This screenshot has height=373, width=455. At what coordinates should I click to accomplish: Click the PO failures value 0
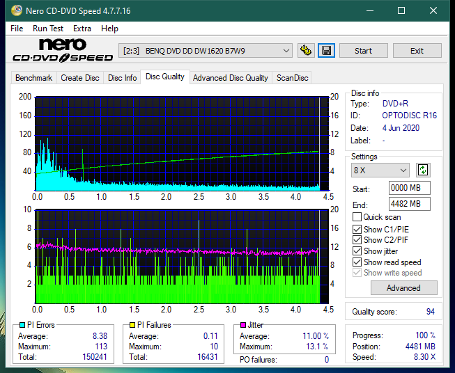coord(327,360)
